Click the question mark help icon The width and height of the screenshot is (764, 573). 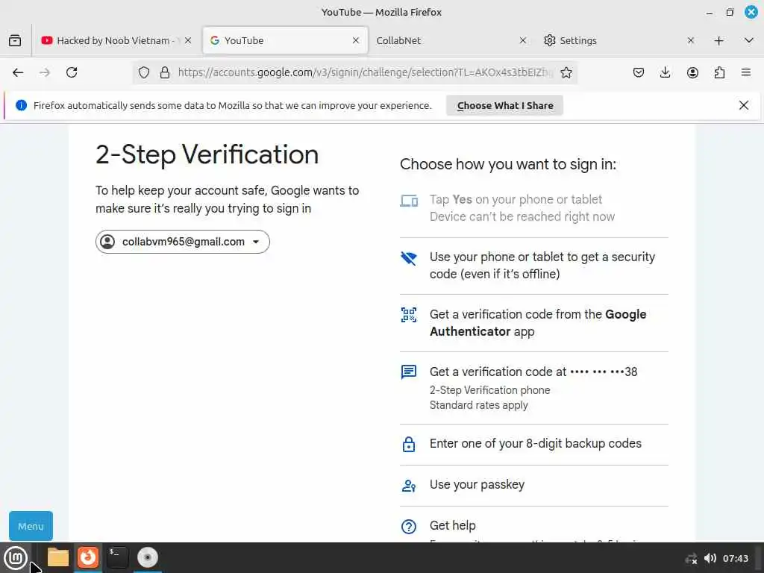pos(409,526)
